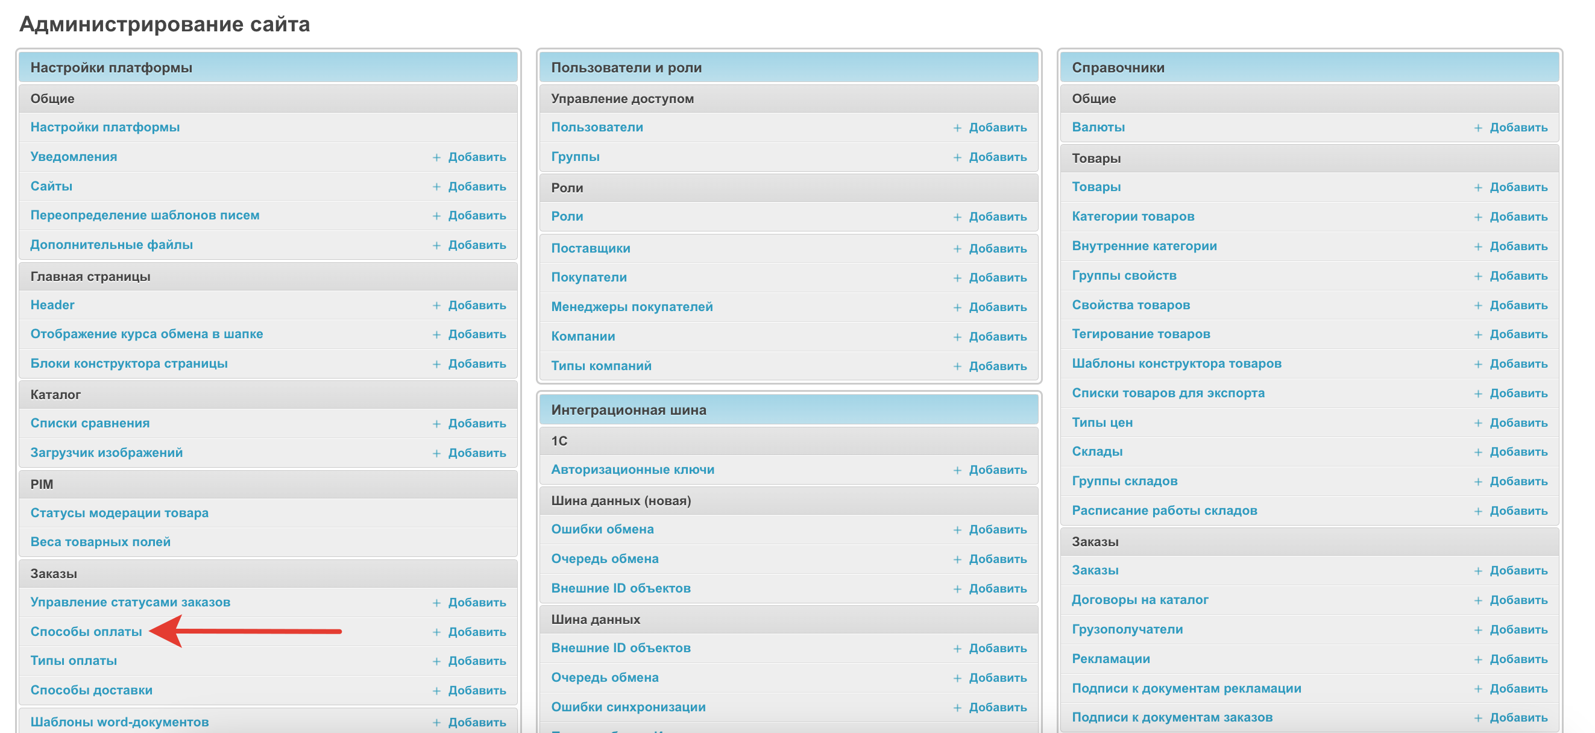Open Справочники section header
The image size is (1595, 733).
coord(1118,68)
